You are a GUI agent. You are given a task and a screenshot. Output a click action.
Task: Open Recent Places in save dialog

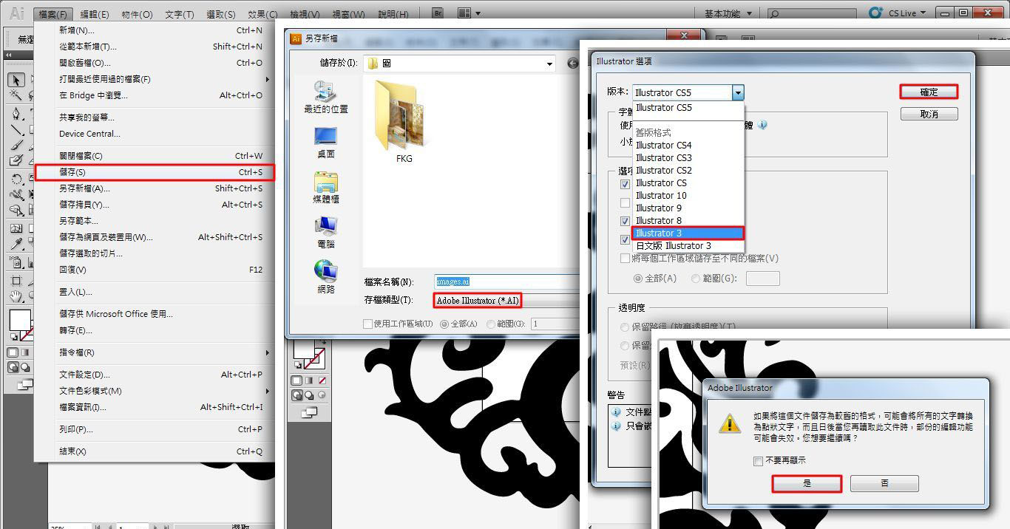[326, 97]
